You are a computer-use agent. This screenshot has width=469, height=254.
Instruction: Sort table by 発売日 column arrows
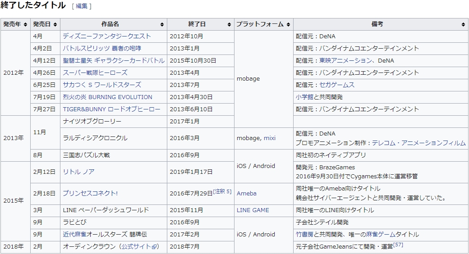(x=55, y=24)
